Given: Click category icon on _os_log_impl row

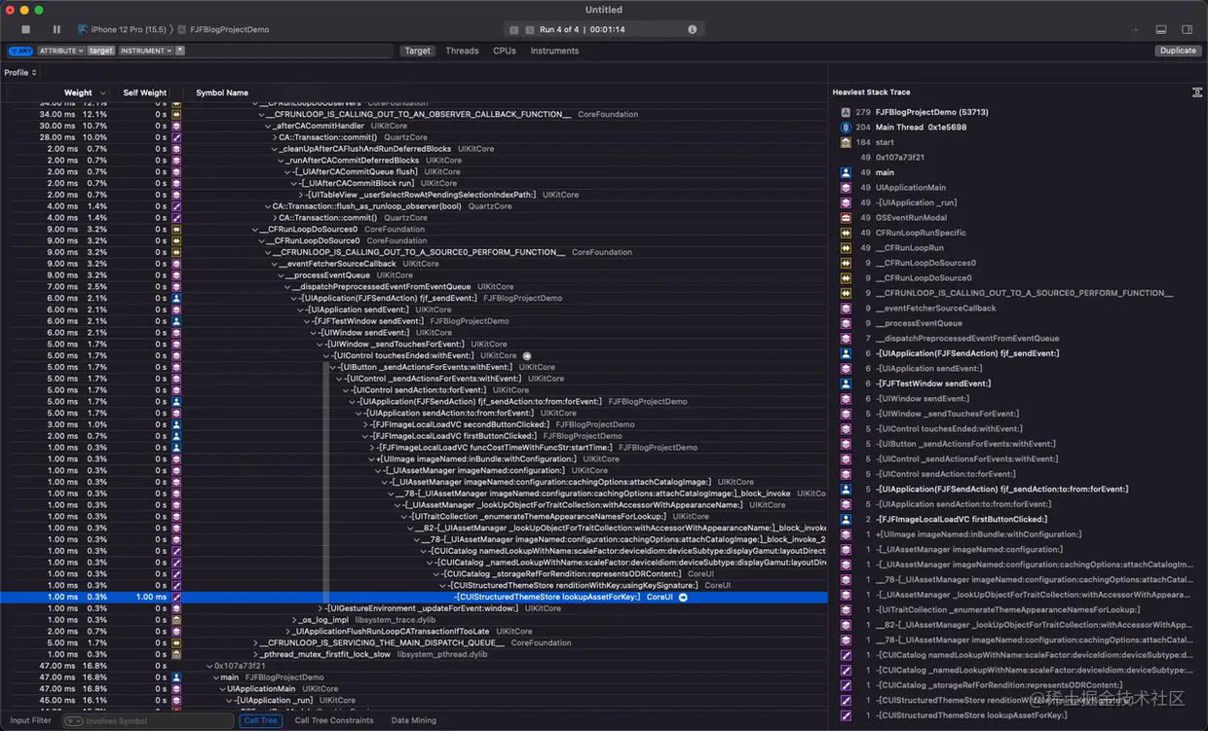Looking at the screenshot, I should 176,620.
